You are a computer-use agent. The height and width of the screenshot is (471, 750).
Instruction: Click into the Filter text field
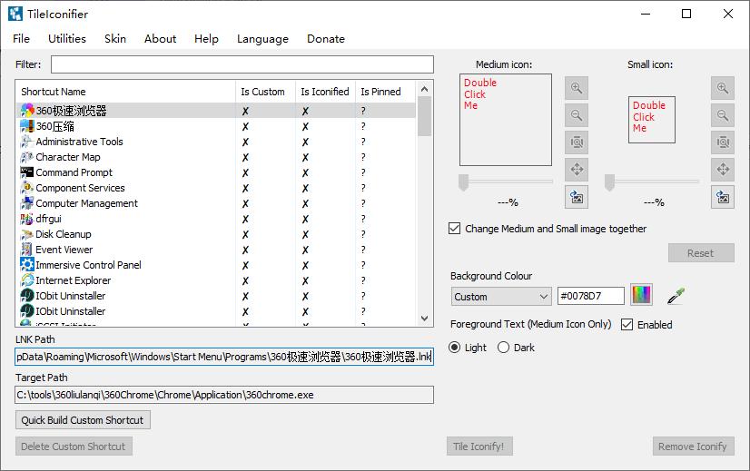[x=242, y=64]
